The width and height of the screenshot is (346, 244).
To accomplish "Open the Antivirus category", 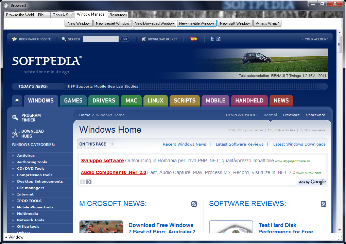I will 26,156.
